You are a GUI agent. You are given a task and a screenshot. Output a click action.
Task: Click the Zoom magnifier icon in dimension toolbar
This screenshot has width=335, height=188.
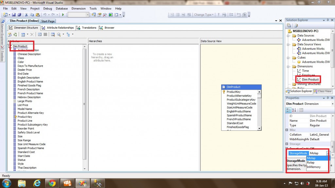point(59,34)
